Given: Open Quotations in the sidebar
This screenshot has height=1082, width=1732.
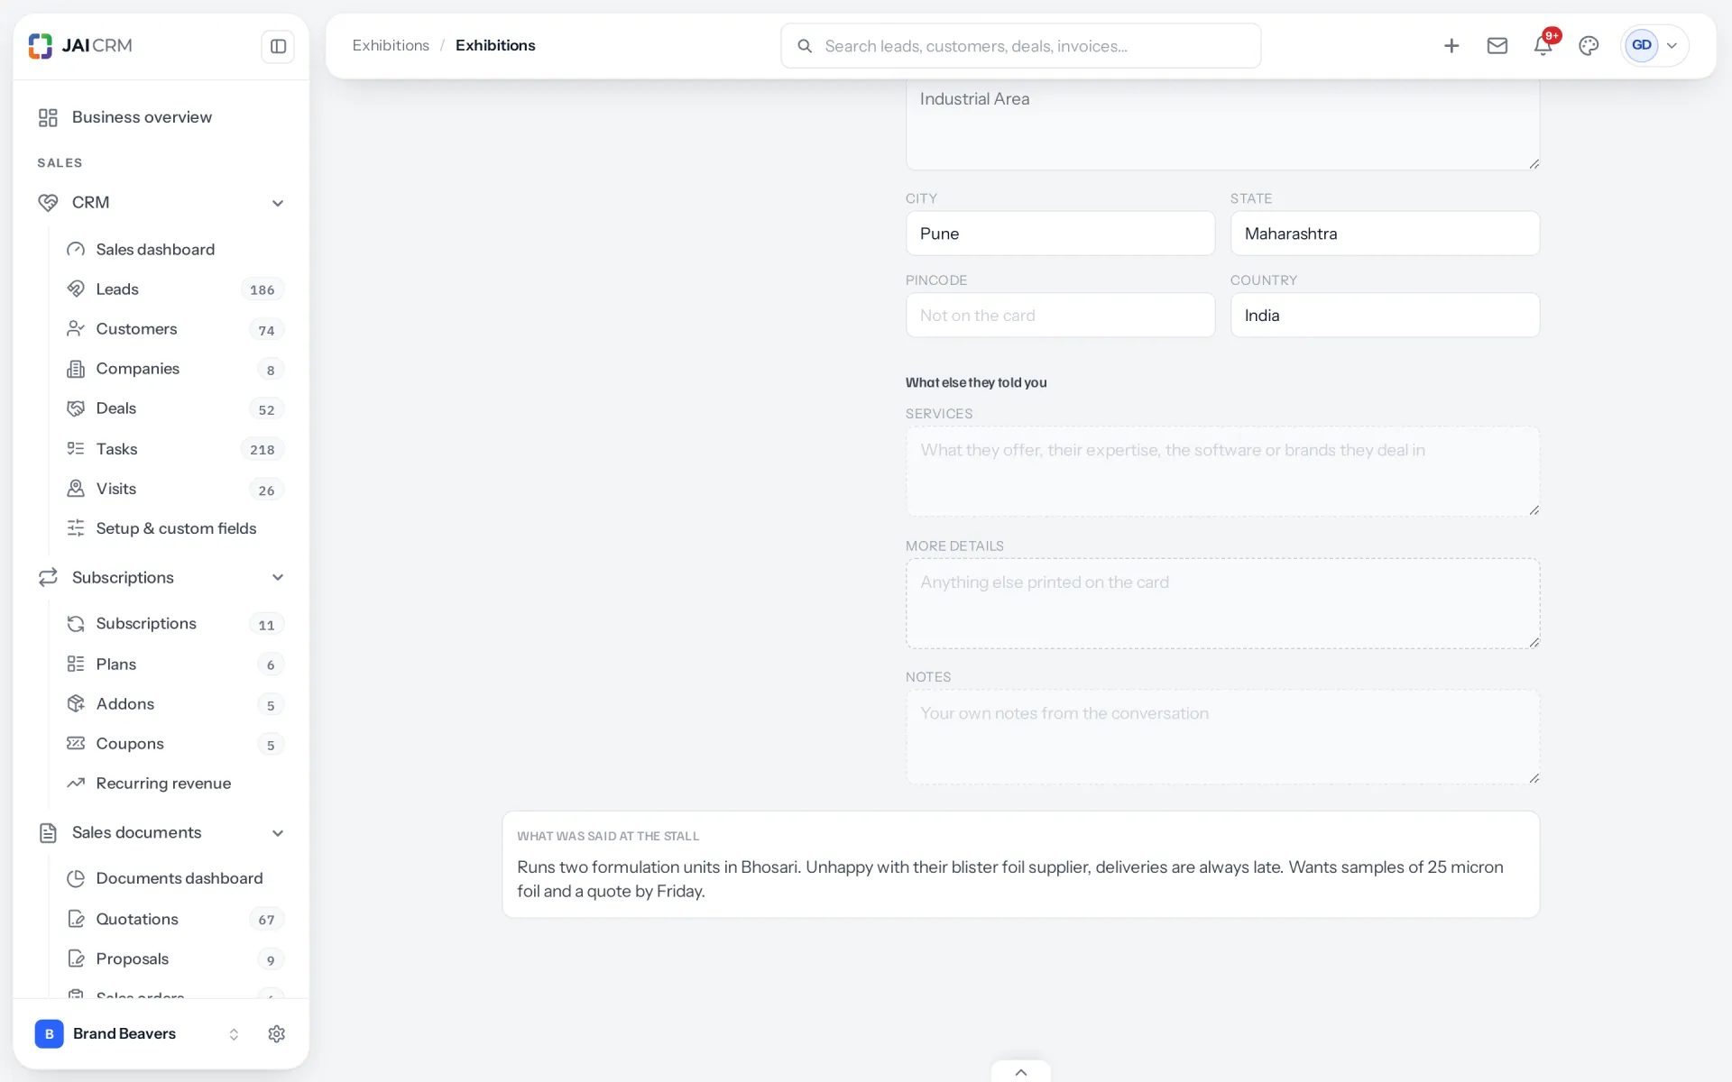Looking at the screenshot, I should coord(174,920).
